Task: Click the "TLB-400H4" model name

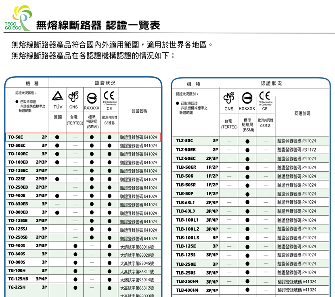Action: point(187,291)
